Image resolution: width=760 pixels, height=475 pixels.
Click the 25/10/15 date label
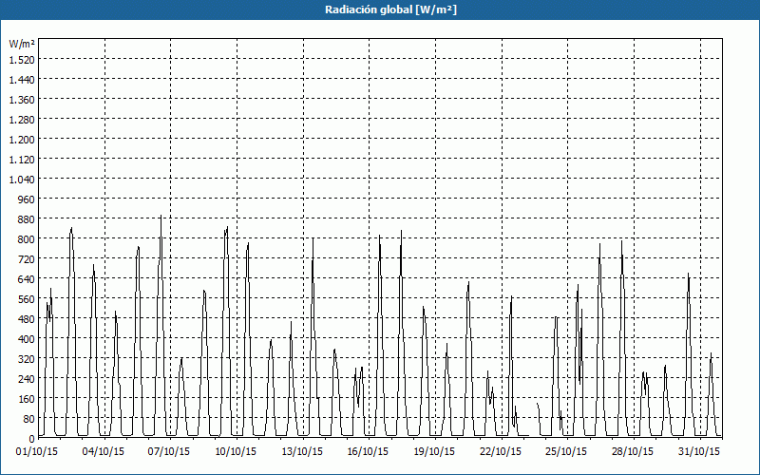[566, 452]
